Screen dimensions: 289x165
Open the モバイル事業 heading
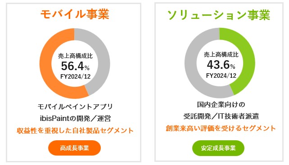pos(75,14)
